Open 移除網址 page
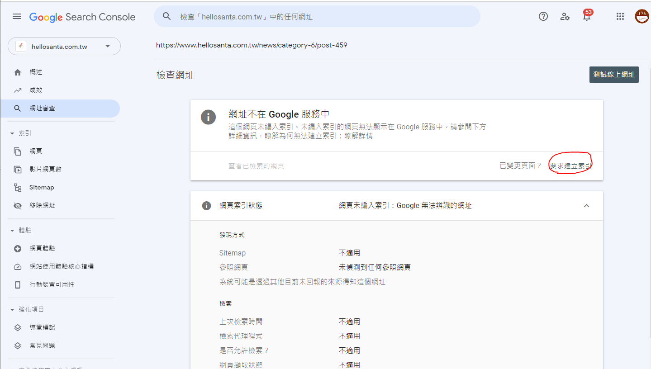651x369 pixels. coord(42,206)
